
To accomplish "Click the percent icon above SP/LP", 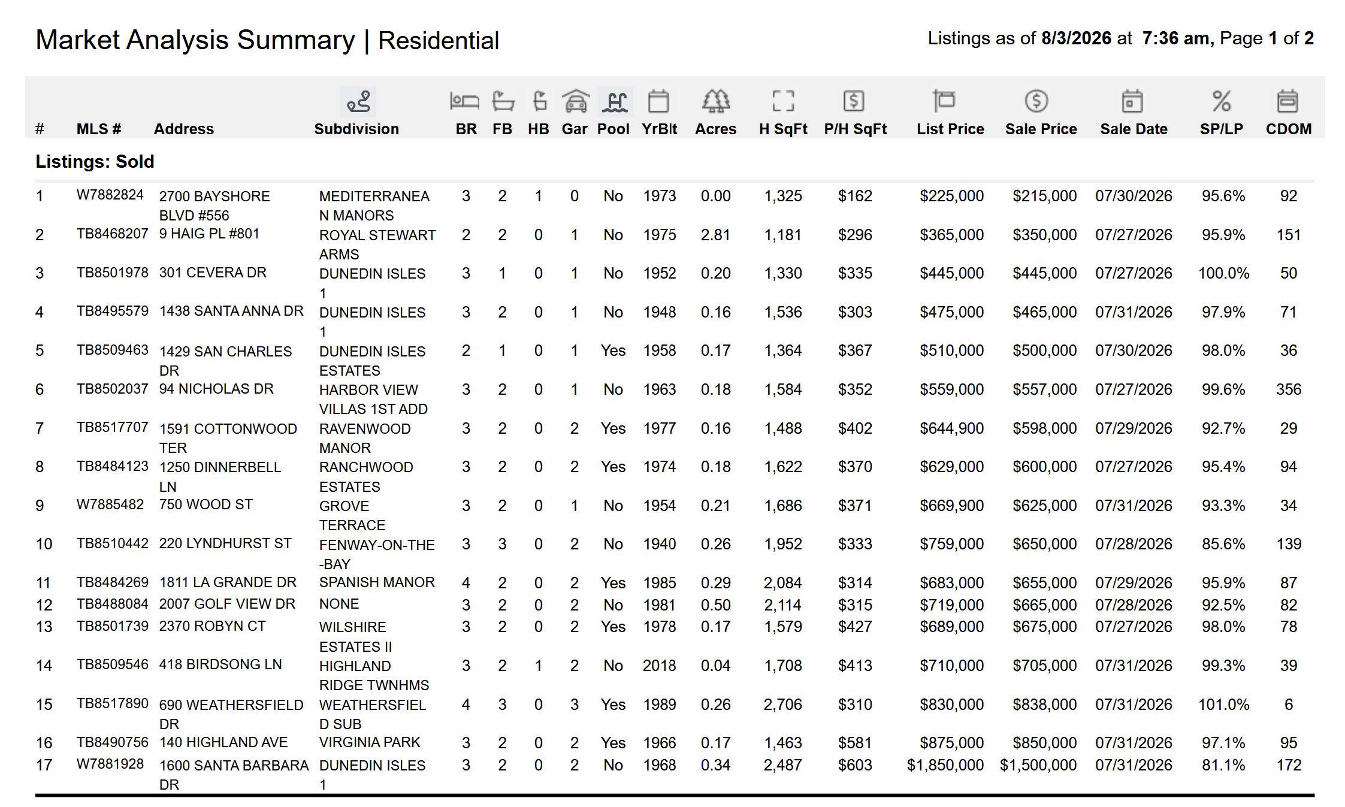I will (1221, 101).
